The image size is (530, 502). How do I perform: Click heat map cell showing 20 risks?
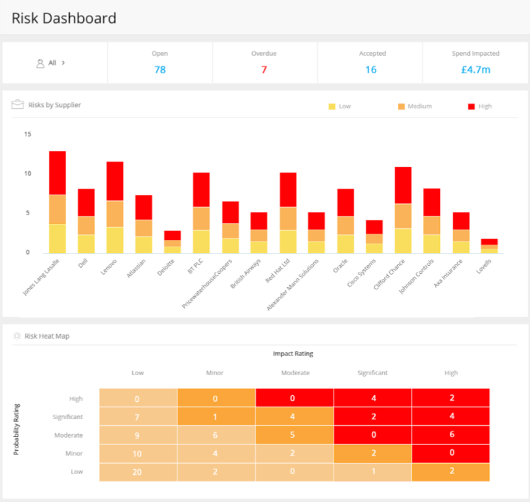[x=138, y=472]
